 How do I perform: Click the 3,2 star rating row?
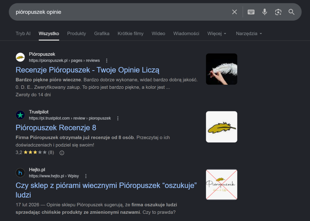35,153
